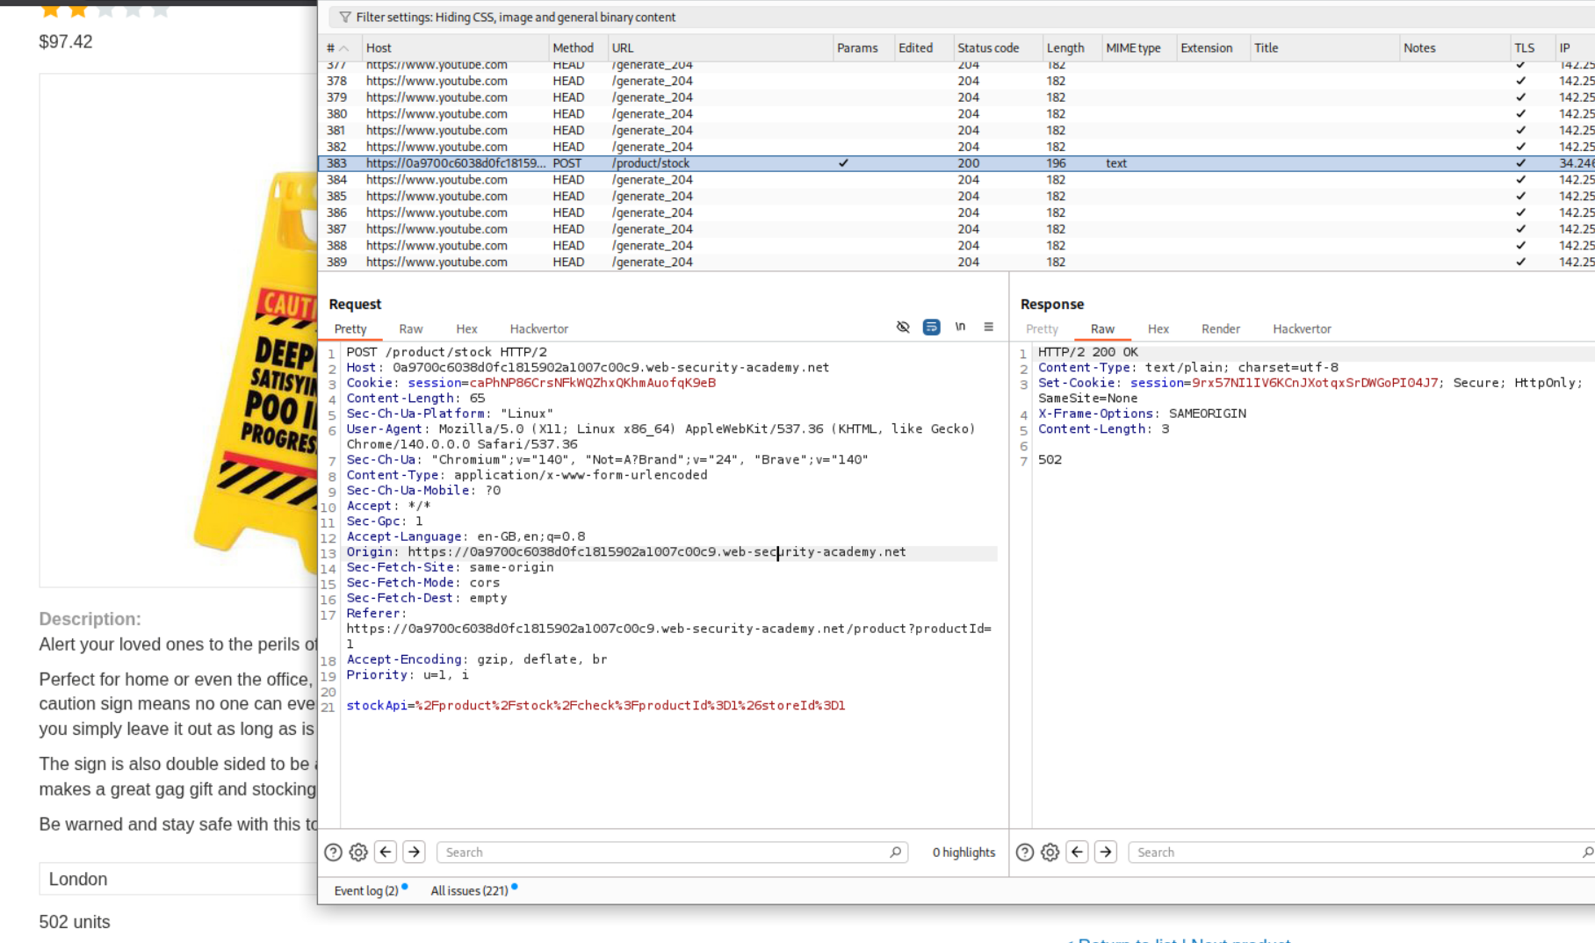This screenshot has height=943, width=1595.
Task: Go to next match in request search
Action: (x=414, y=852)
